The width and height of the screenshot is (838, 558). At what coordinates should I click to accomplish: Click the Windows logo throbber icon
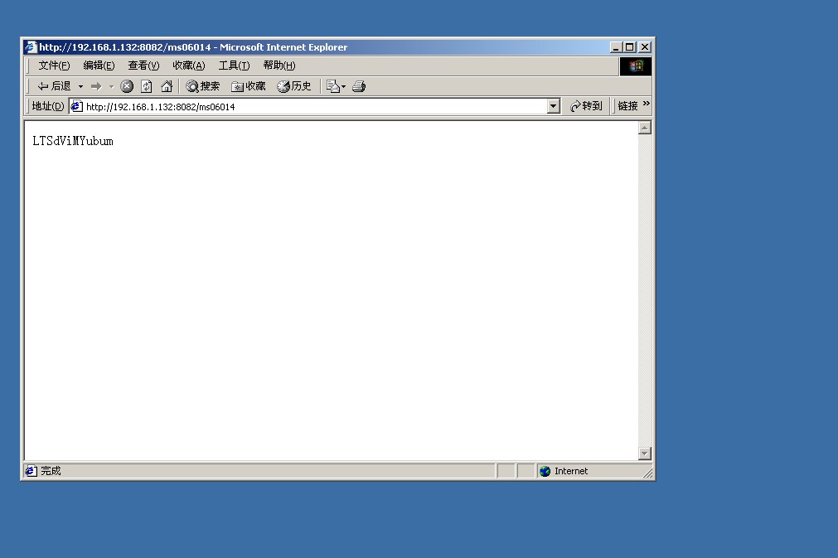(x=636, y=66)
